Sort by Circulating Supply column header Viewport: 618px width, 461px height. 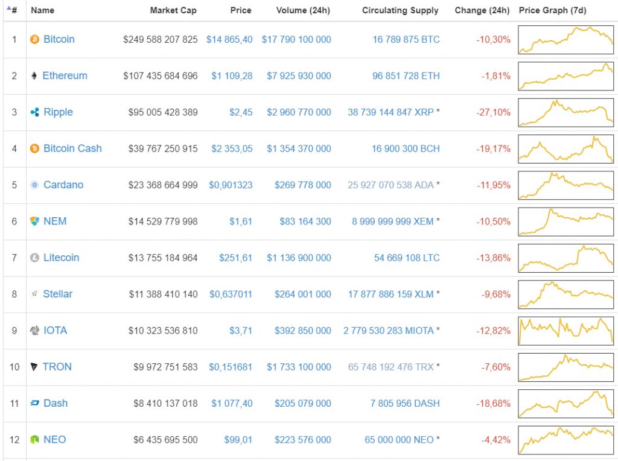(x=400, y=10)
